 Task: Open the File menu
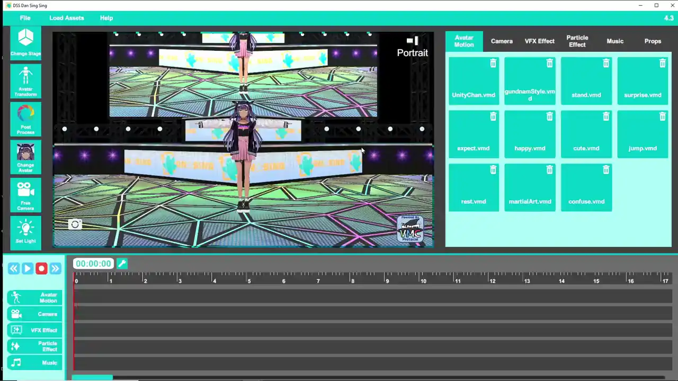25,18
